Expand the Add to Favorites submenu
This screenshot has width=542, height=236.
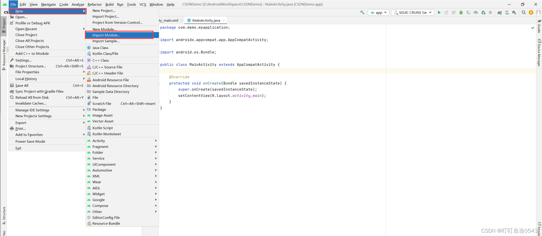[47, 135]
